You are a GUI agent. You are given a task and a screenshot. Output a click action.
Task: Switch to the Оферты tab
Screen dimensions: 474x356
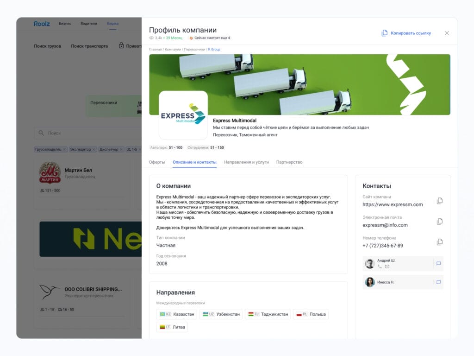click(x=157, y=162)
